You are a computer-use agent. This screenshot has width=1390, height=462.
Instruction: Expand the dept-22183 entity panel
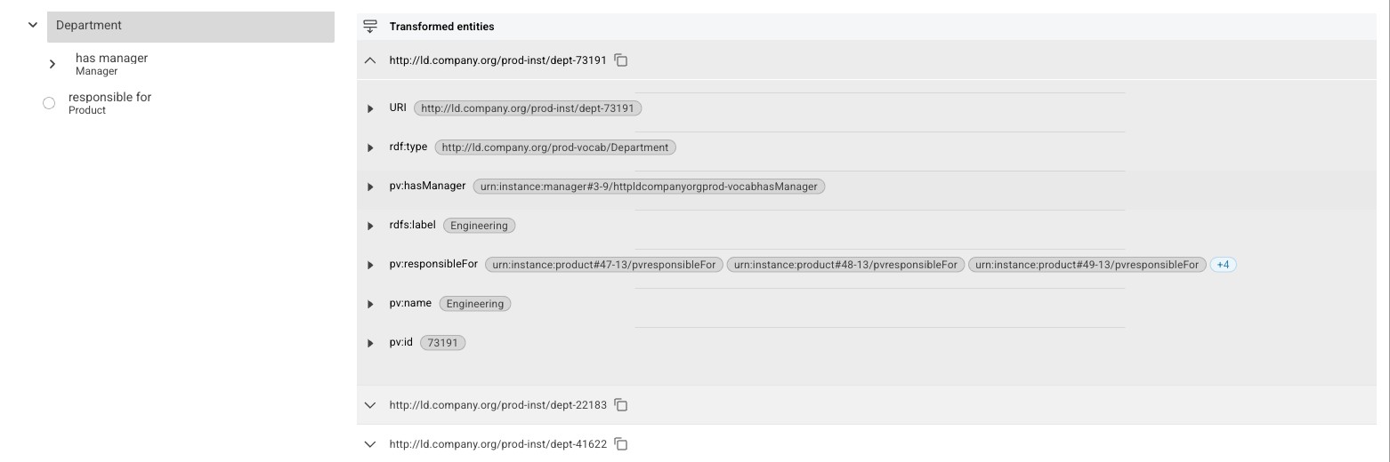click(371, 405)
